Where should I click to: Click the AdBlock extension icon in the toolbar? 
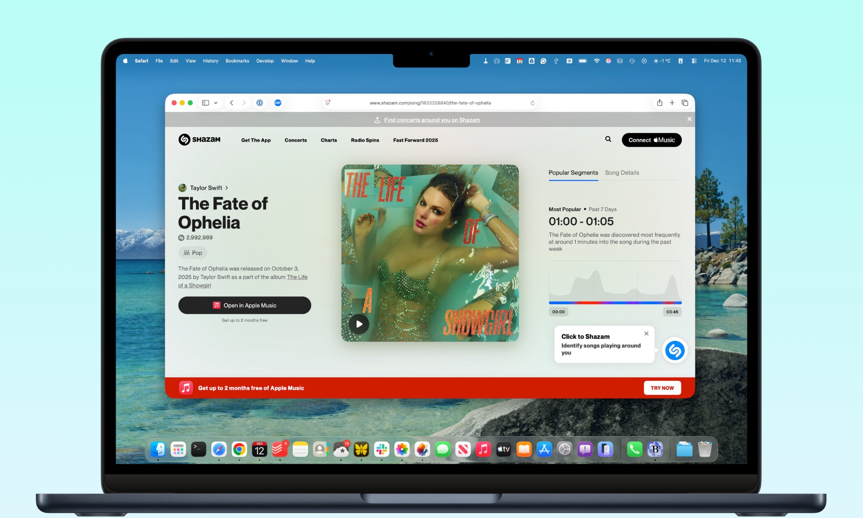tap(278, 103)
